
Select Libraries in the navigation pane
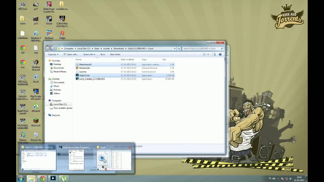pos(55,79)
